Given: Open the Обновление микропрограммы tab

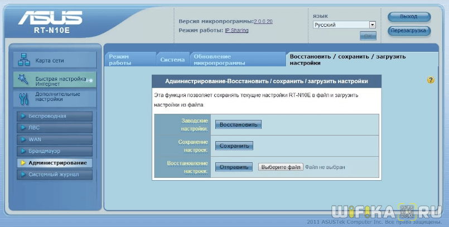Looking at the screenshot, I should [238, 60].
